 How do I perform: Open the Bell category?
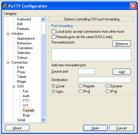[20, 24]
